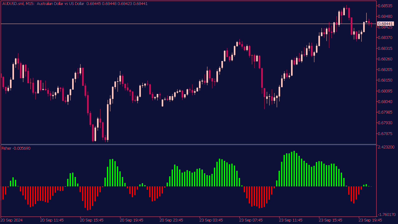Click the -1.760170 indicator scale value
Screen dimensions: 398x224
(x=386, y=214)
